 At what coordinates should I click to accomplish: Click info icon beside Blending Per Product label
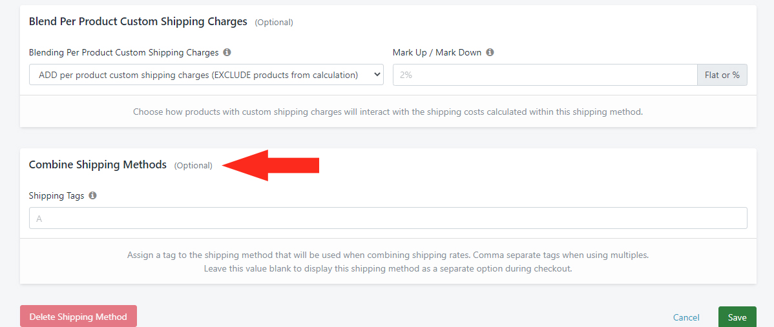coord(227,53)
